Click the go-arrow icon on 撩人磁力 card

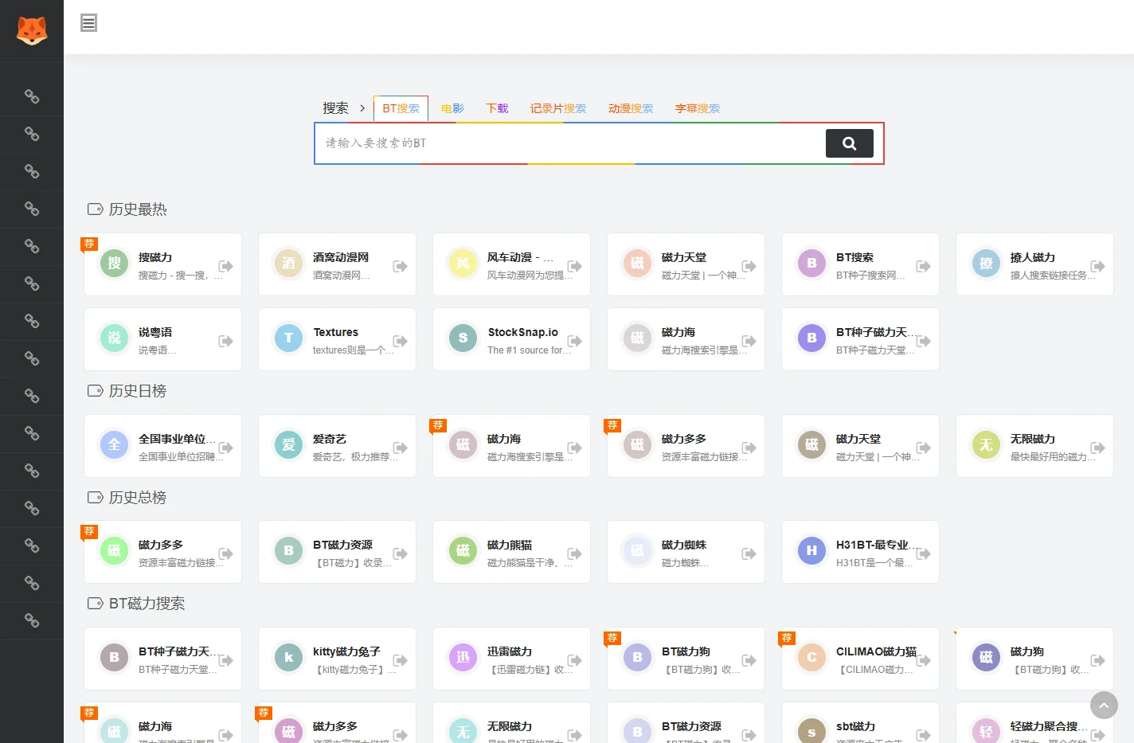pos(1098,266)
